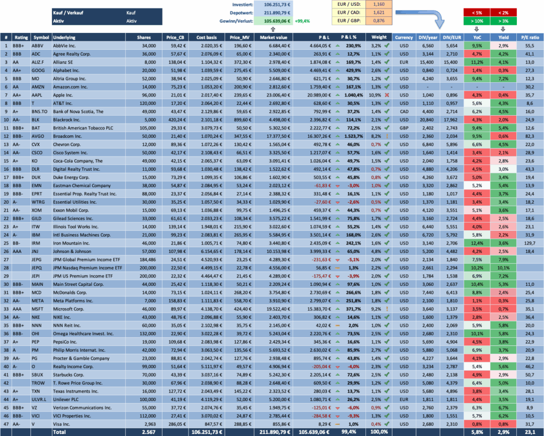
Task: Click the green up triangle beside Alphabet's P&L %
Action: tap(337, 71)
